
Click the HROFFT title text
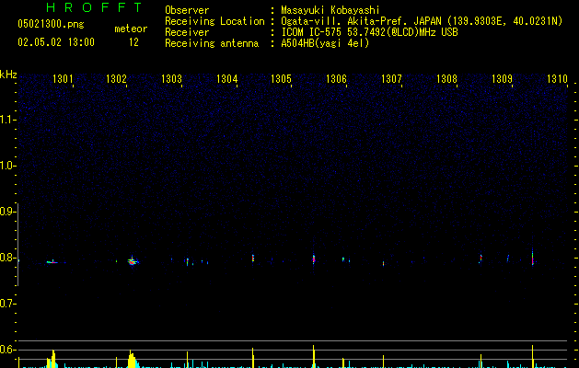click(94, 7)
